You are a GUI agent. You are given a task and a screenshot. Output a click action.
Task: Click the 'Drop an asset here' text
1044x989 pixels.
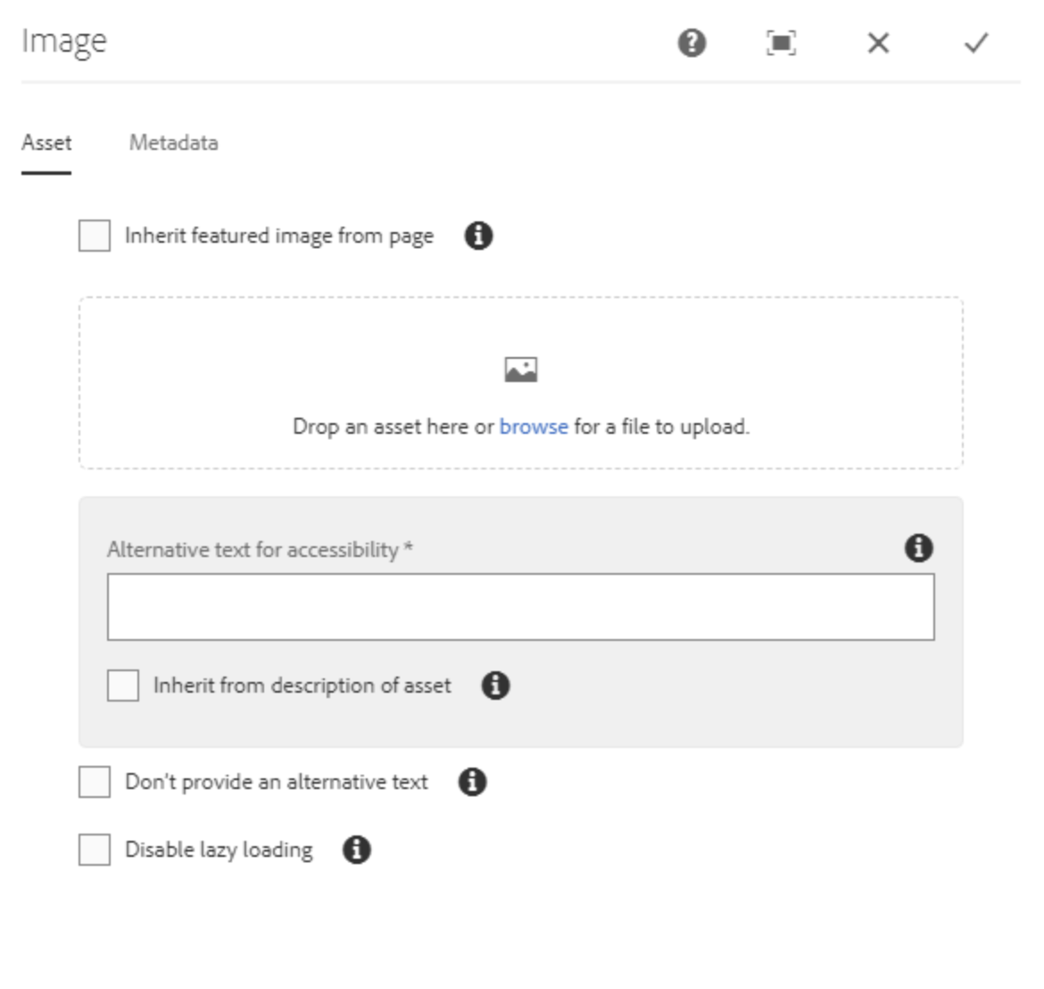(x=393, y=427)
